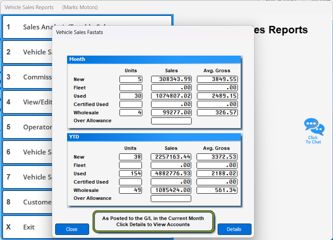
Task: Click Details to view G/L accounts
Action: point(234,229)
